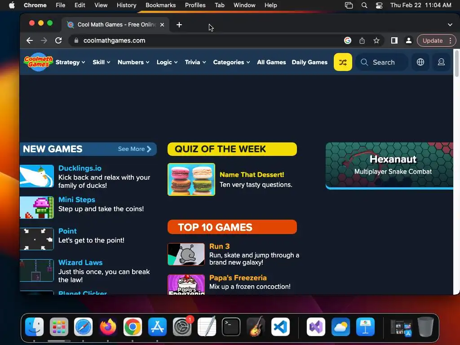Viewport: 460px width, 345px height.
Task: Open the tab search chevron in Chrome
Action: (x=450, y=25)
